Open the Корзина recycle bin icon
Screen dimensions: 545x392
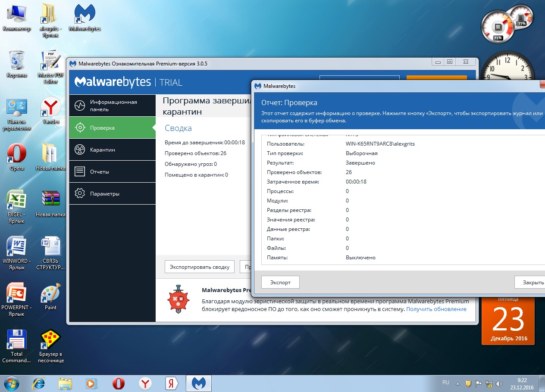17,64
